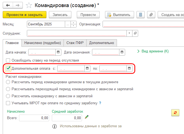The height and width of the screenshot is (134, 184).
Task: Open the Создать на основании button
Action: coord(171,15)
